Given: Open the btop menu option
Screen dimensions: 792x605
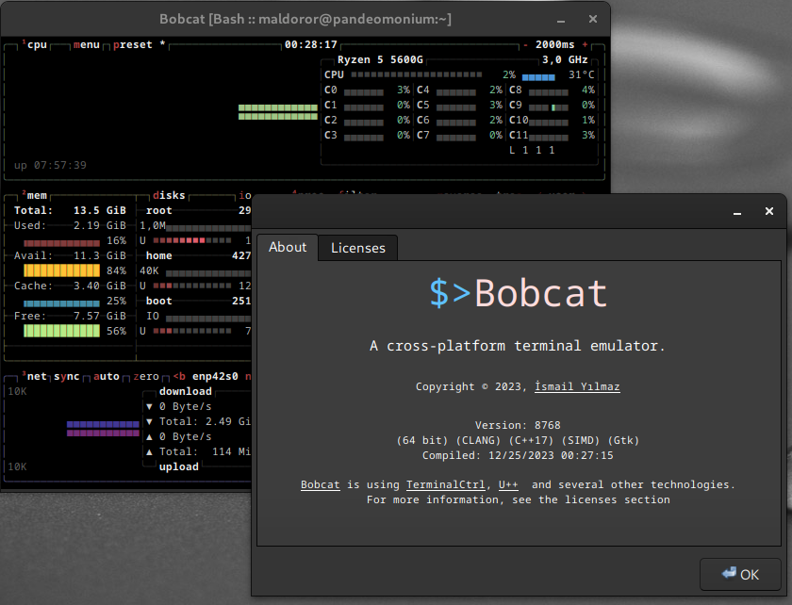Looking at the screenshot, I should 87,44.
